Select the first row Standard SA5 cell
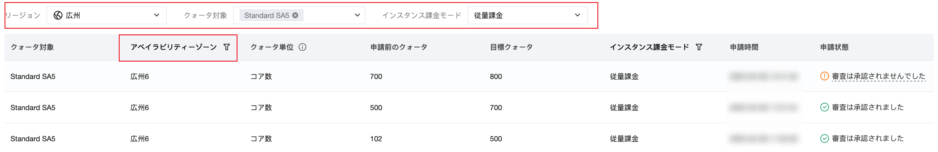This screenshot has height=152, width=938. [33, 77]
